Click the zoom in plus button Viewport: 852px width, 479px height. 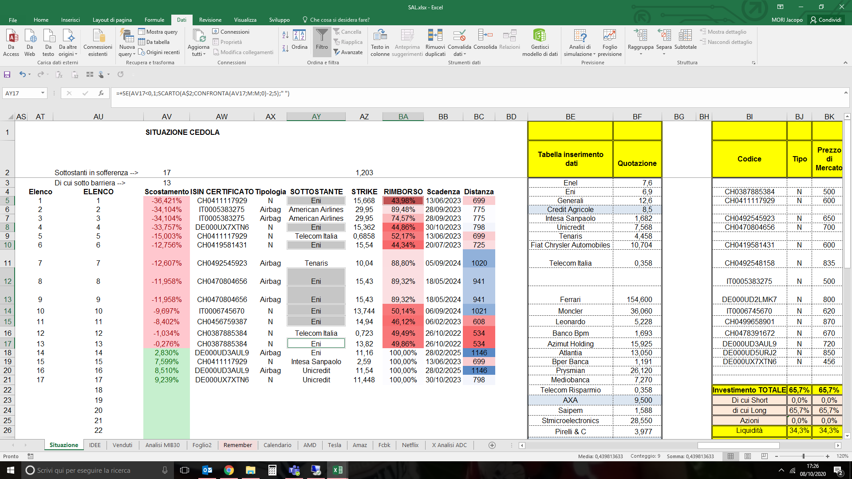click(828, 456)
